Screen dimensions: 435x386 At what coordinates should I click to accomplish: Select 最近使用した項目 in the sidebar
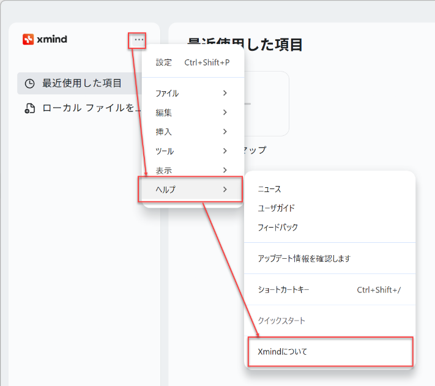point(80,83)
